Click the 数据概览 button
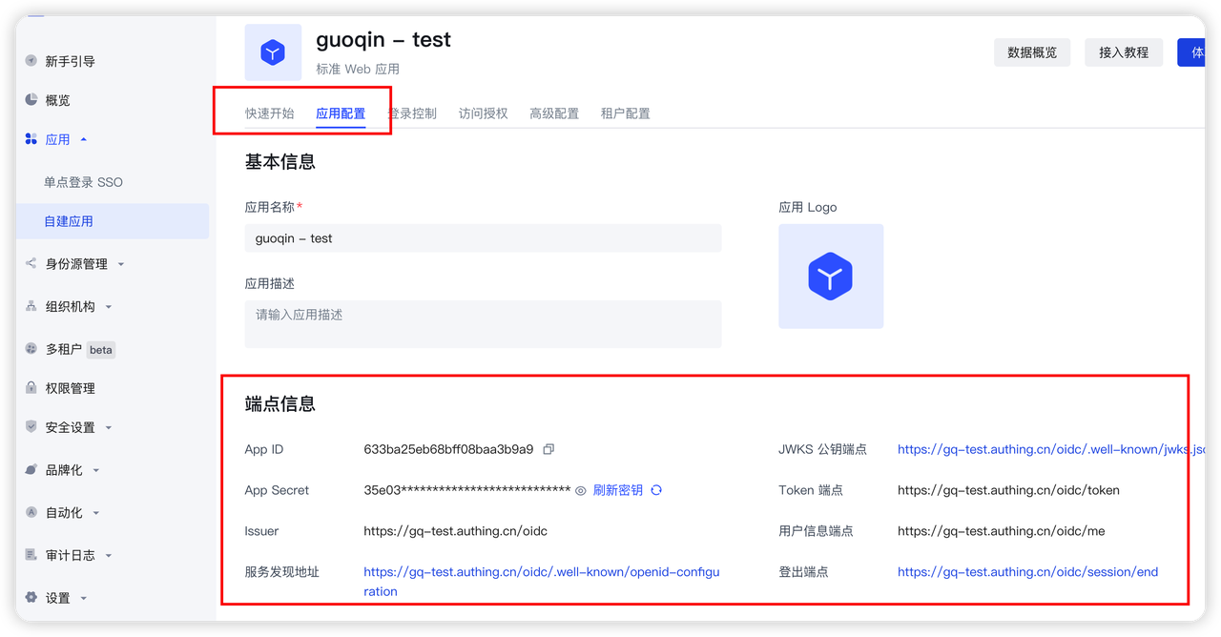The width and height of the screenshot is (1221, 637). pyautogui.click(x=1031, y=52)
